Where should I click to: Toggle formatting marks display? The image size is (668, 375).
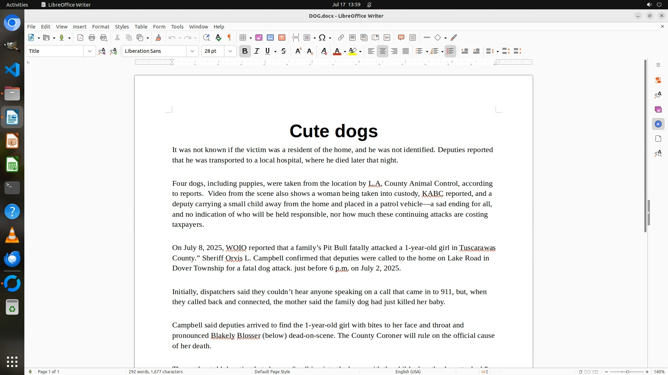coord(229,38)
